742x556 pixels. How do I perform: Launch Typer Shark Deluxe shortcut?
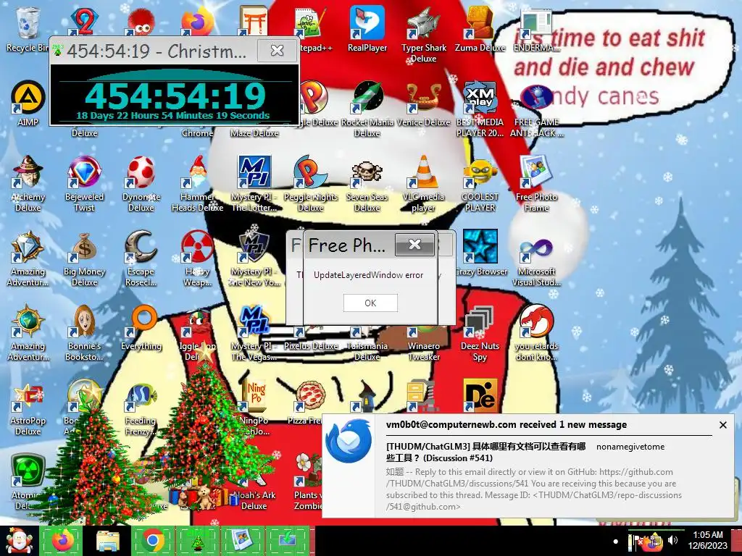(x=423, y=35)
